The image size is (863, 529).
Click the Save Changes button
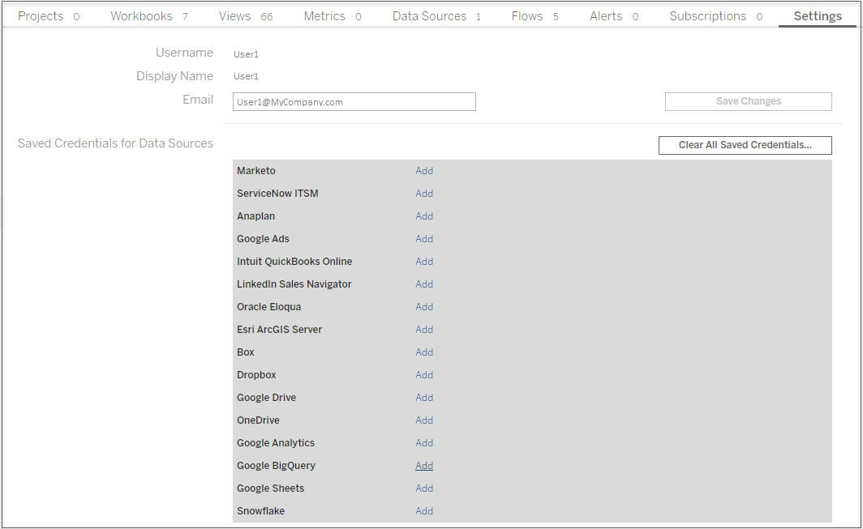pyautogui.click(x=748, y=101)
